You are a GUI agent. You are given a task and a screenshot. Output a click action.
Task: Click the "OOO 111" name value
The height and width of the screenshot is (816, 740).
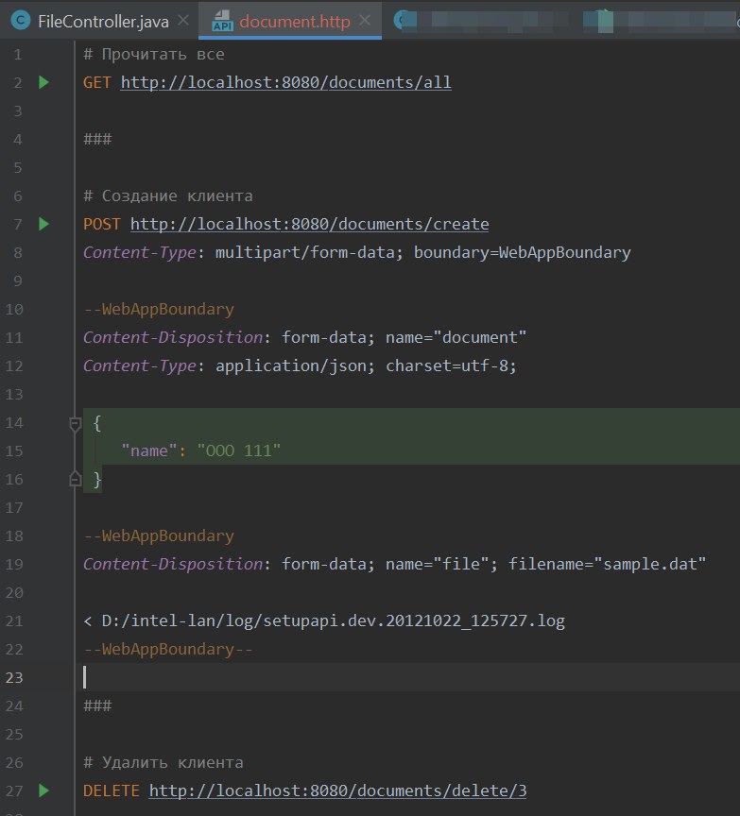tap(239, 451)
